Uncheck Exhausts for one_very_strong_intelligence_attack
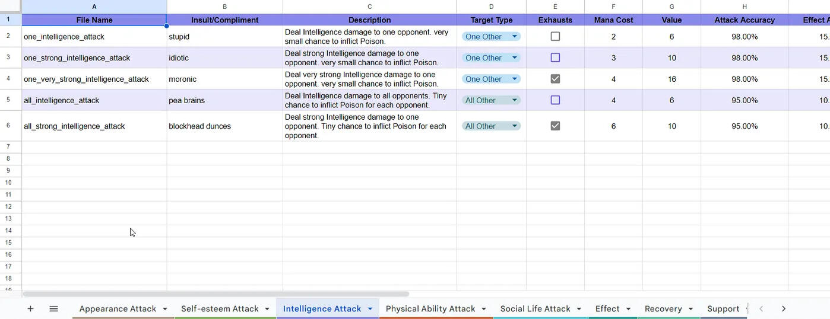830x319 pixels. click(555, 79)
